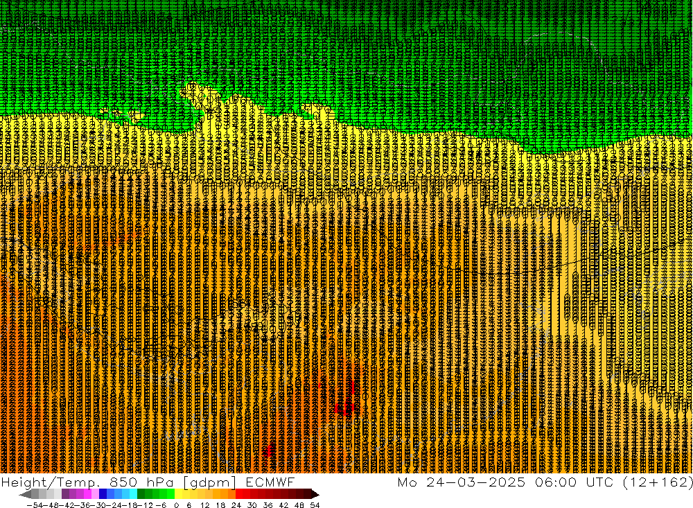Click the '-54' legend label
The image size is (693, 508).
pyautogui.click(x=35, y=505)
